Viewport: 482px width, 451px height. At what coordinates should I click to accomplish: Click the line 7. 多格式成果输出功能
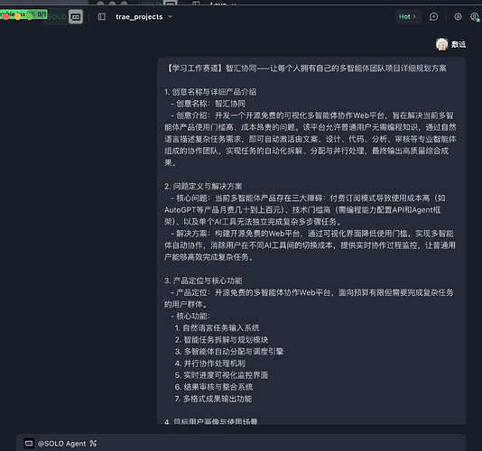click(x=213, y=399)
